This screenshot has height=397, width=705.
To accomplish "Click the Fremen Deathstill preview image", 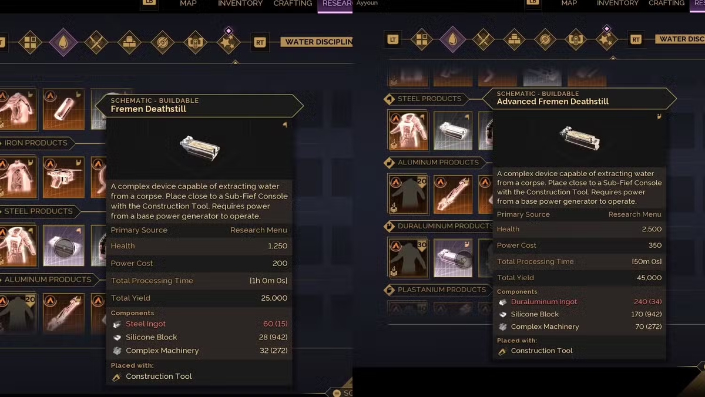I will pos(200,147).
